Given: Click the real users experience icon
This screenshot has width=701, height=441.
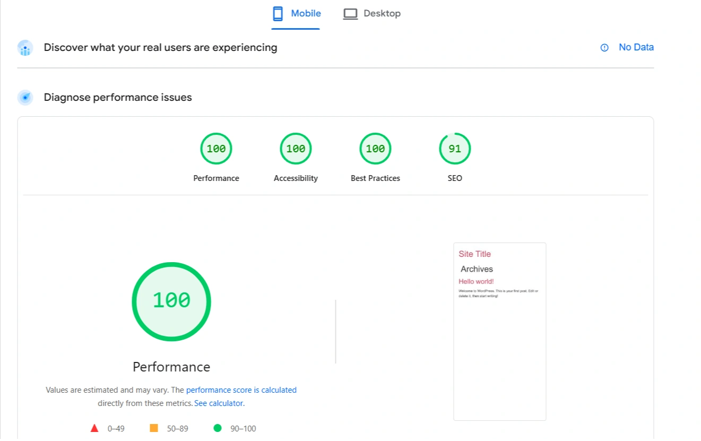Looking at the screenshot, I should point(25,48).
